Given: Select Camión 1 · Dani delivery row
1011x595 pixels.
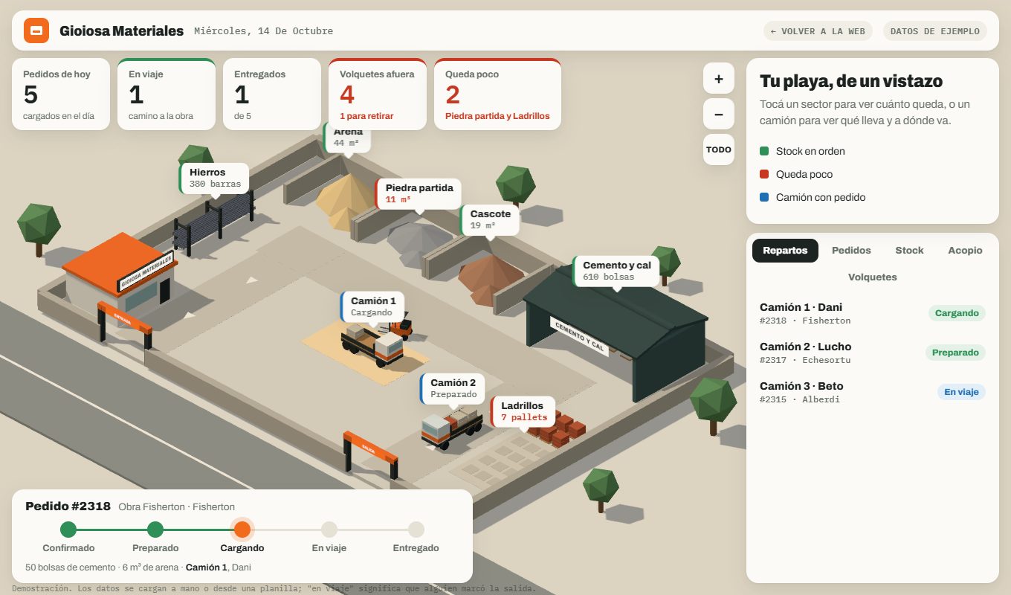Looking at the screenshot, I should 873,313.
